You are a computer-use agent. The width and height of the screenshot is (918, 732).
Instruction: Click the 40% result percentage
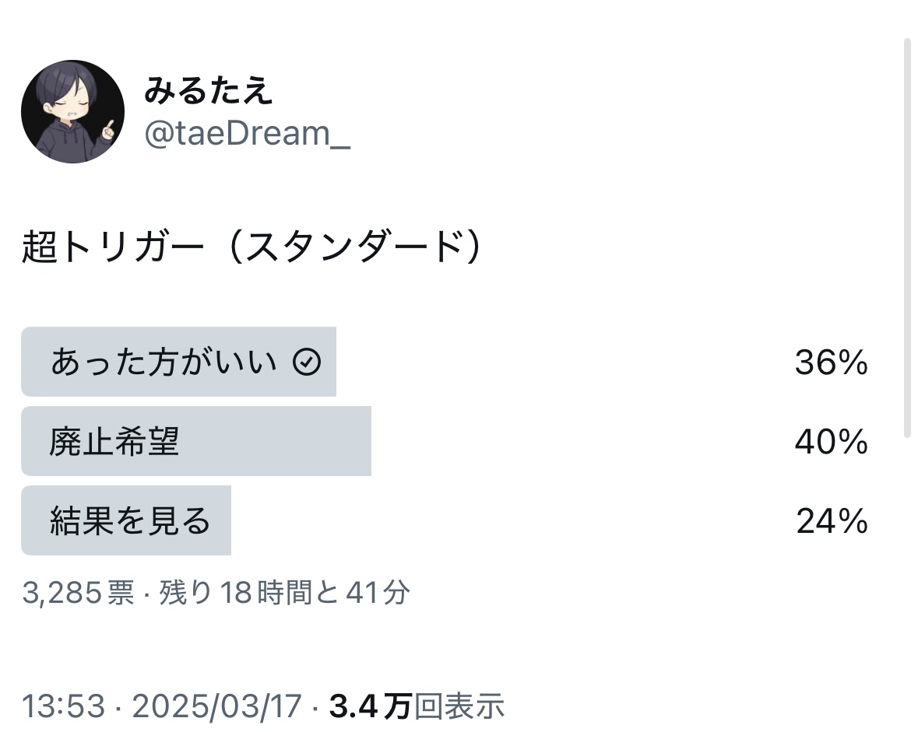[x=831, y=442]
